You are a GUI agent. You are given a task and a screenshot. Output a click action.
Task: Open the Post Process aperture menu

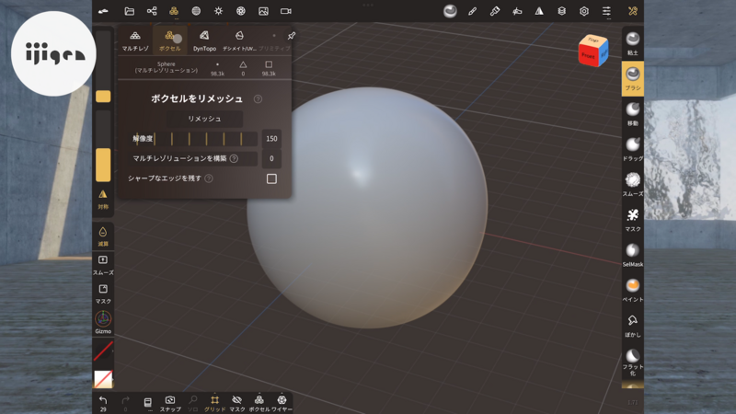pyautogui.click(x=241, y=11)
